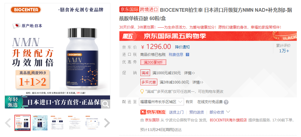Image resolution: width=301 pixels, height=137 pixels.
Task: Select the 满减 promotion tag
Action: coord(145,73)
